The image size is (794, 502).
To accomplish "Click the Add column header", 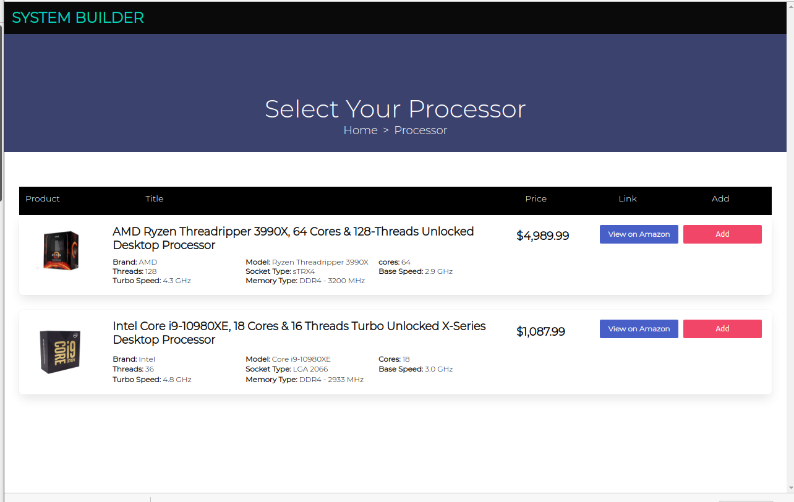I will click(x=720, y=198).
